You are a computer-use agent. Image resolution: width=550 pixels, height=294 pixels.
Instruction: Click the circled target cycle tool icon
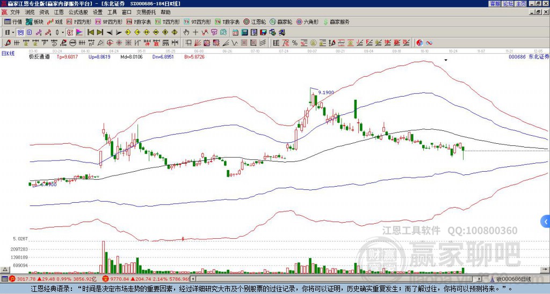coord(110,43)
